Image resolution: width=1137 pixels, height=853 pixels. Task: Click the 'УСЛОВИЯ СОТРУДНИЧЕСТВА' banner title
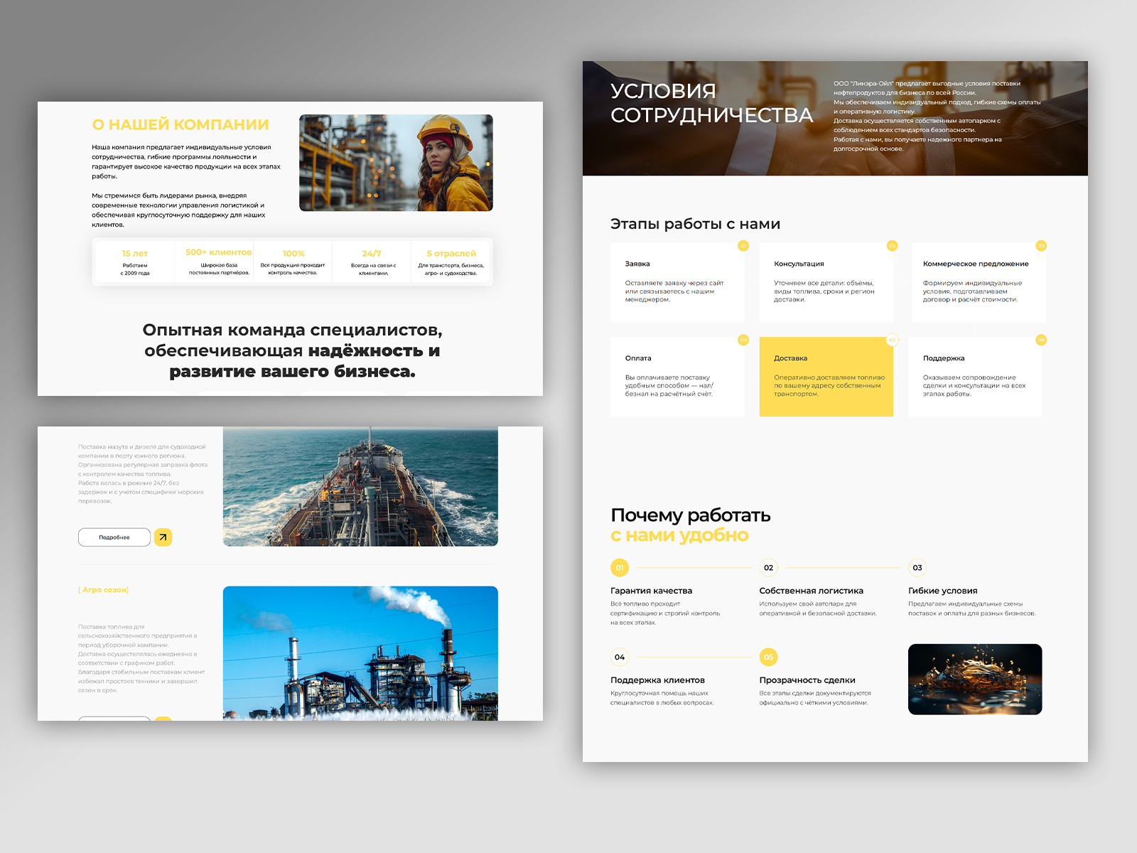coord(711,102)
